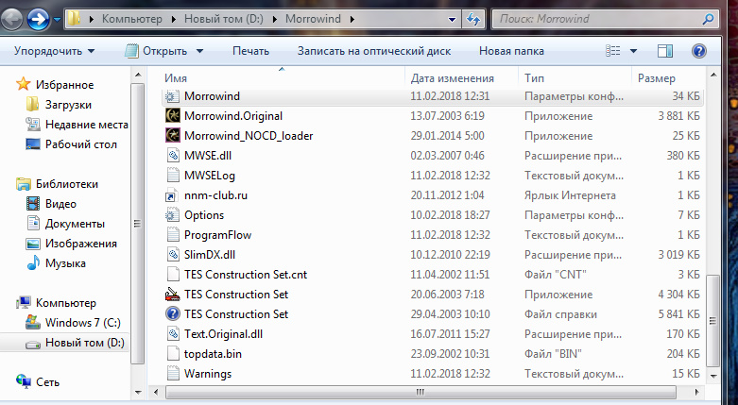The width and height of the screenshot is (738, 405).
Task: Select the SlimDX.dll file icon
Action: pyautogui.click(x=173, y=254)
